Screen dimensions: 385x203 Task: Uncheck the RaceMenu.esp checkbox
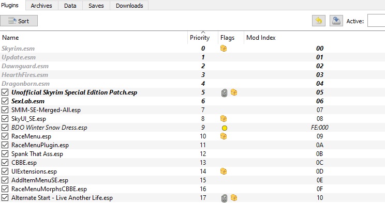(x=5, y=136)
